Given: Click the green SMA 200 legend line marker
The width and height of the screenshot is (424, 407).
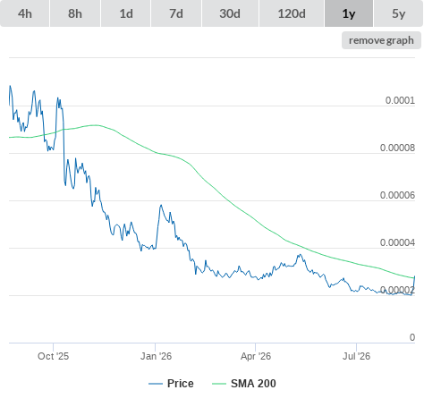Looking at the screenshot, I should pyautogui.click(x=219, y=384).
